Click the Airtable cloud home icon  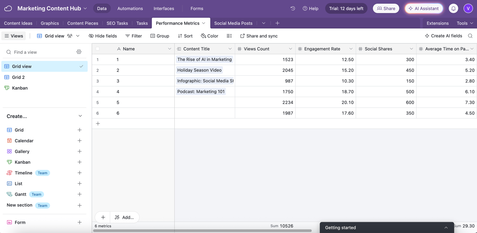coord(8,8)
